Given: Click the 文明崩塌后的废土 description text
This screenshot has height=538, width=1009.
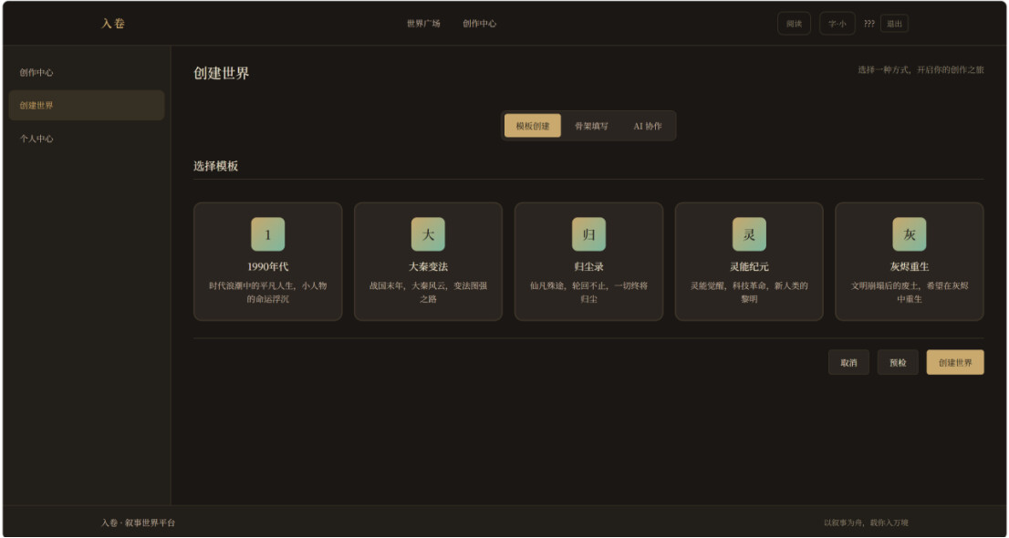Looking at the screenshot, I should [x=910, y=292].
